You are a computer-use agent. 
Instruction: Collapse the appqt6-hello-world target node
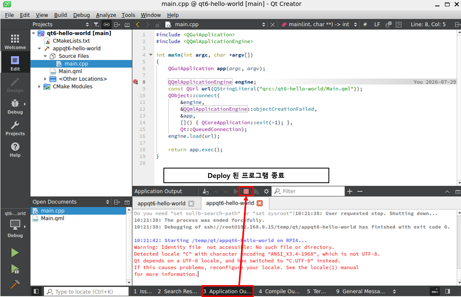[x=39, y=48]
